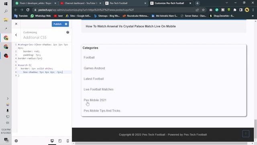
Task: Open the Shop.Devwhite bookmark
Action: 222,16
